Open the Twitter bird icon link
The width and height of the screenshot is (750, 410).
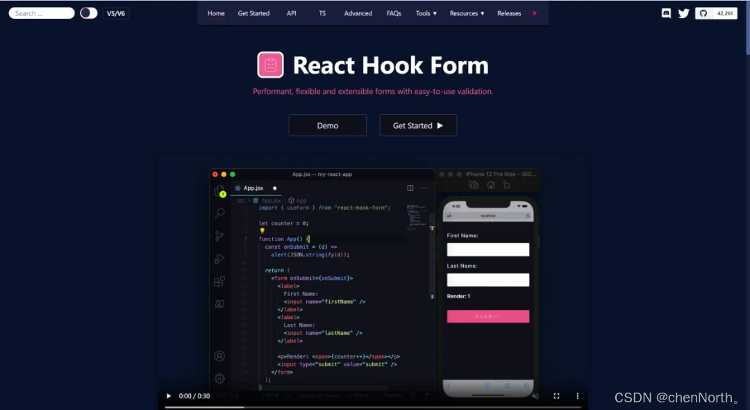pos(683,13)
